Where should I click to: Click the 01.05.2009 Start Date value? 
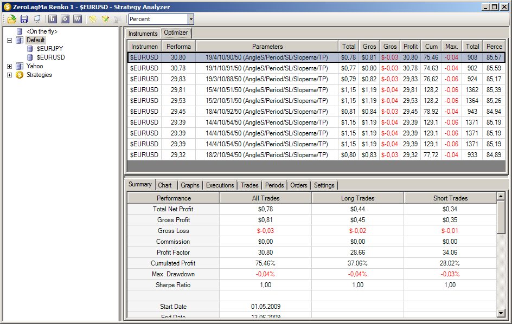(x=266, y=307)
